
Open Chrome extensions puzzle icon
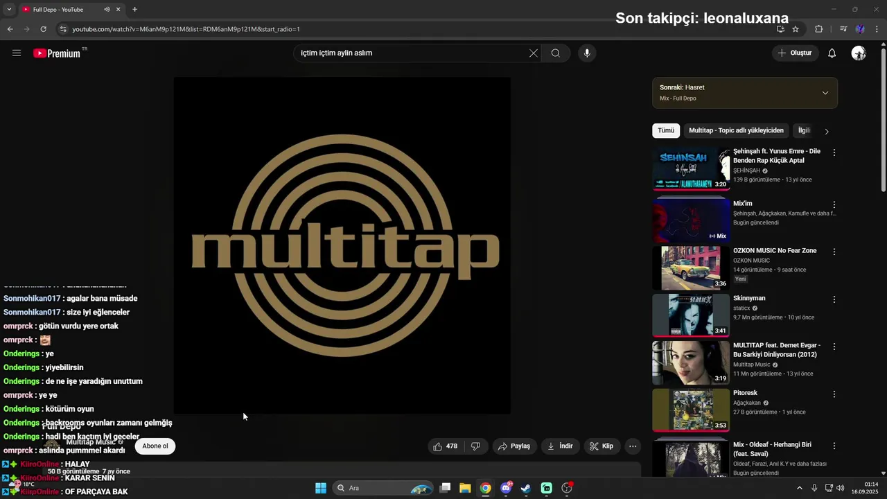pyautogui.click(x=819, y=29)
